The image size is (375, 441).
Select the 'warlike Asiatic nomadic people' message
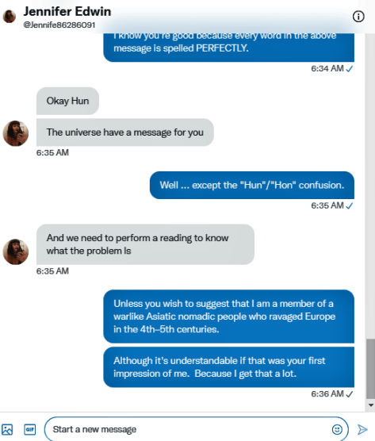tap(229, 316)
